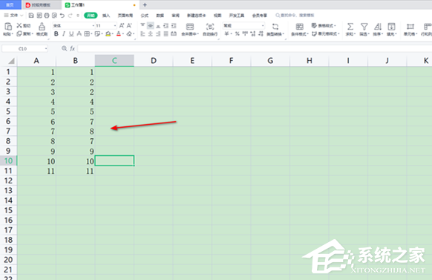Click the fx insert function button

point(73,49)
